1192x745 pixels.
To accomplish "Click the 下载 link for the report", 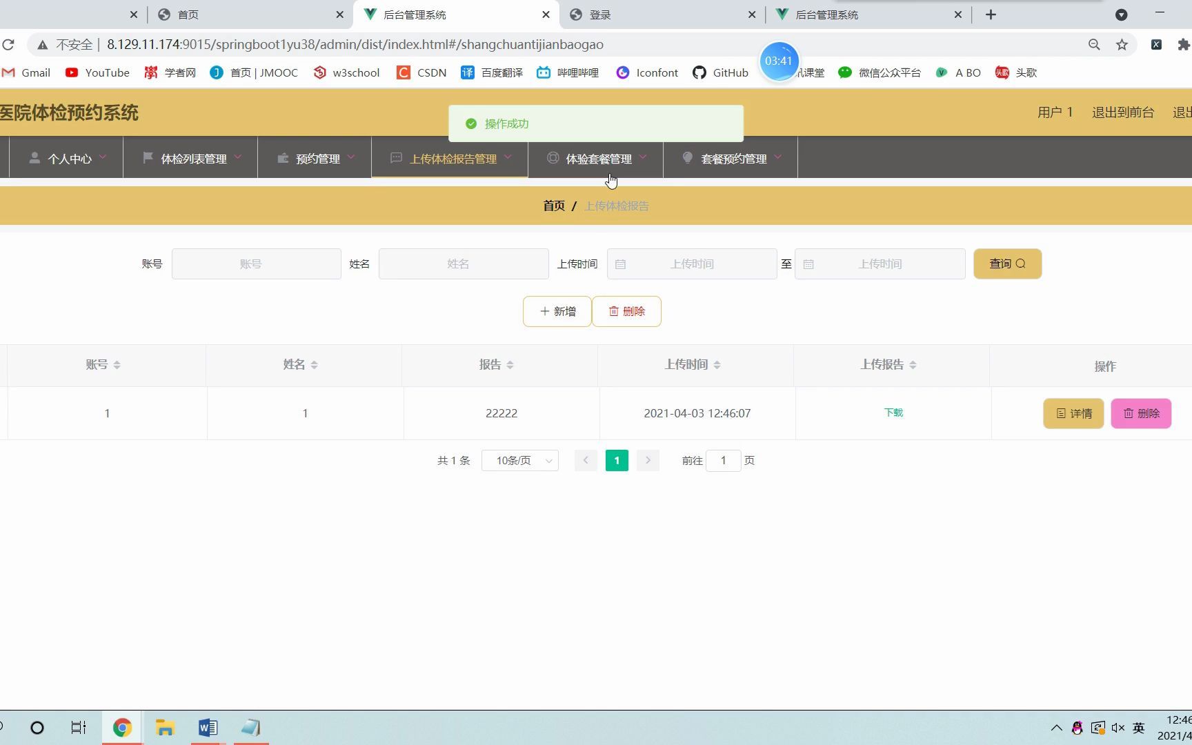I will click(893, 413).
